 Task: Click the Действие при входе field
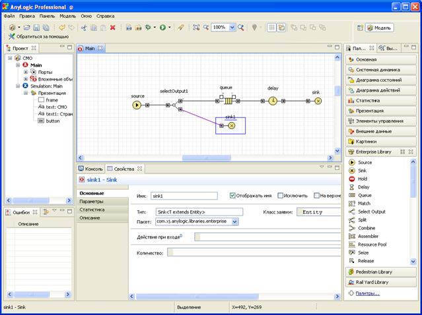(267, 237)
